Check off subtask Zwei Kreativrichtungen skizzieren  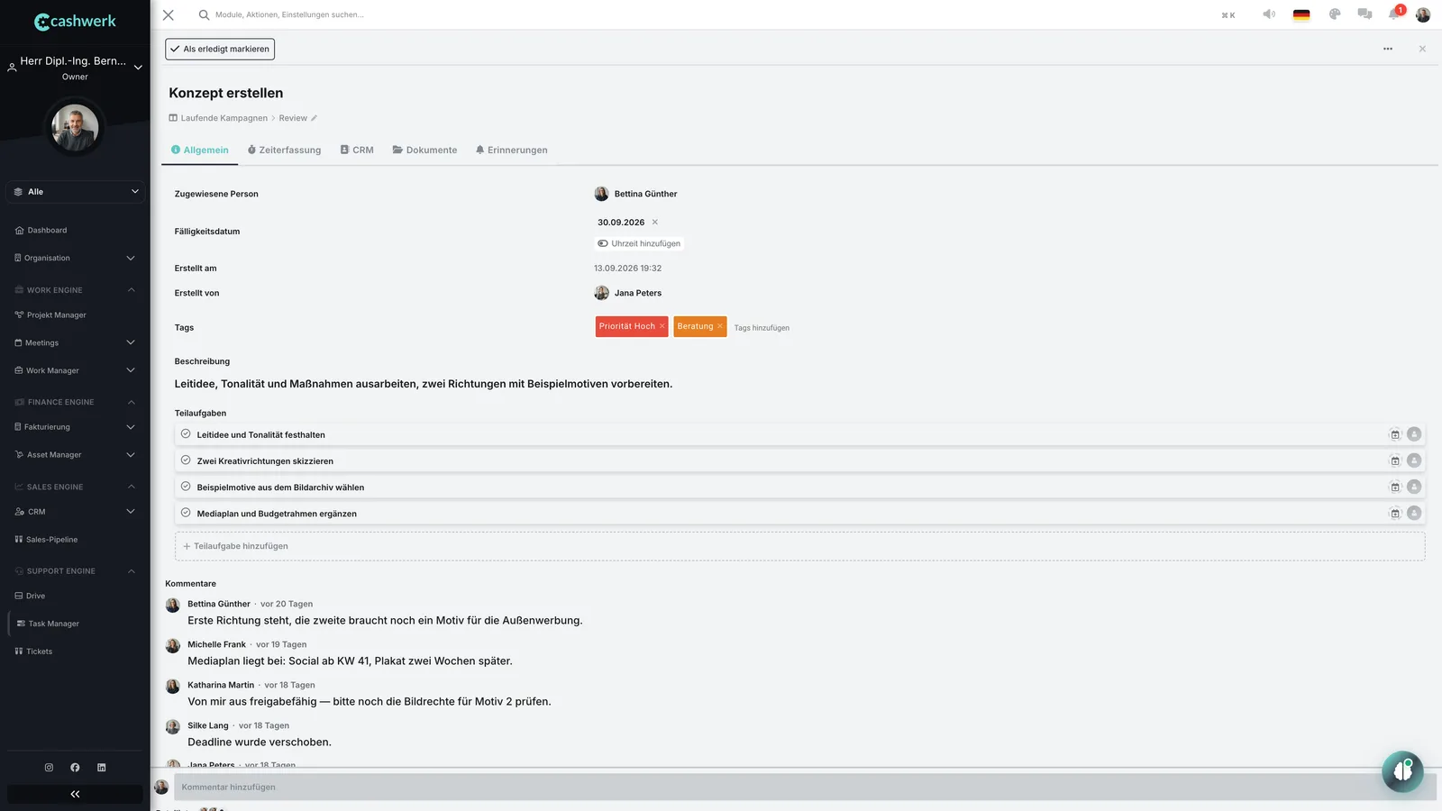click(186, 460)
